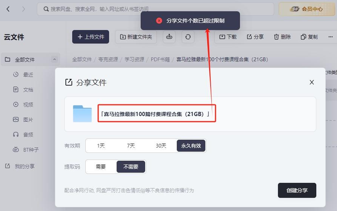This screenshot has width=337, height=211.
Task: Click the 配合净网行动 notice text
Action: pos(129,190)
